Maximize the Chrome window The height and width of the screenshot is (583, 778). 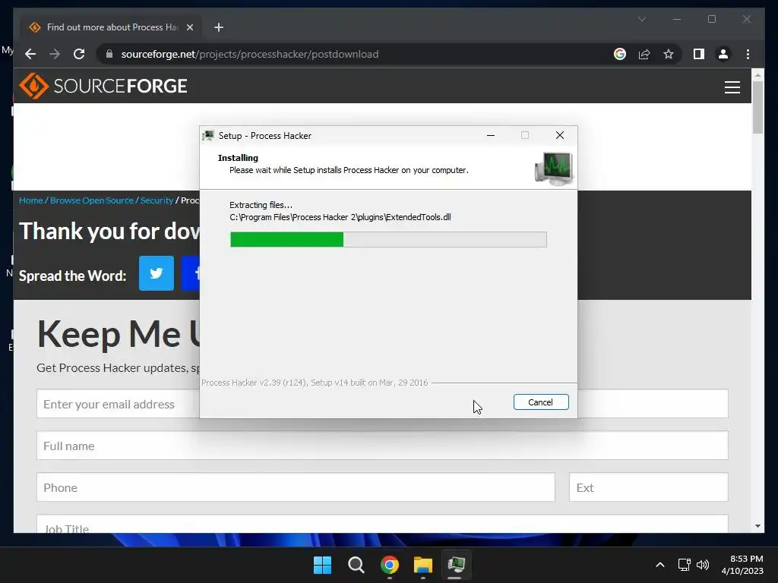pyautogui.click(x=712, y=19)
